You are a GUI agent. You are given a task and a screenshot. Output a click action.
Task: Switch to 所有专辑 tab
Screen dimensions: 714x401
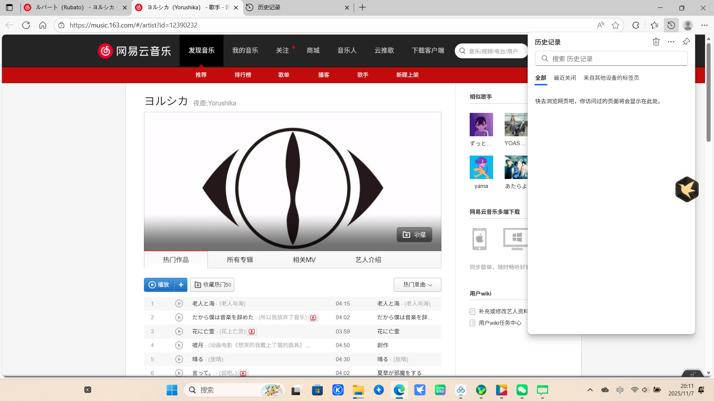pyautogui.click(x=240, y=260)
